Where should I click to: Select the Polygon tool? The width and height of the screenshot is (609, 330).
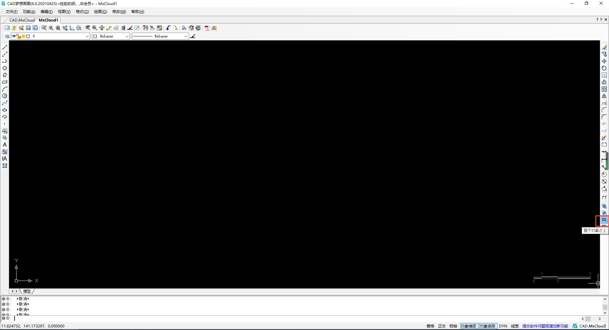pos(5,68)
